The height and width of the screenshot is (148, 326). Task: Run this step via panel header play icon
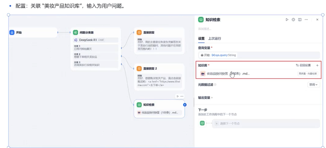point(287,20)
